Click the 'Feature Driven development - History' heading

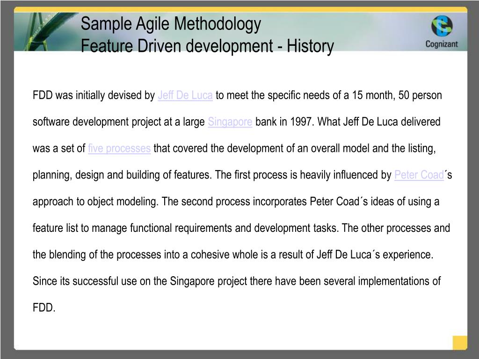point(207,46)
